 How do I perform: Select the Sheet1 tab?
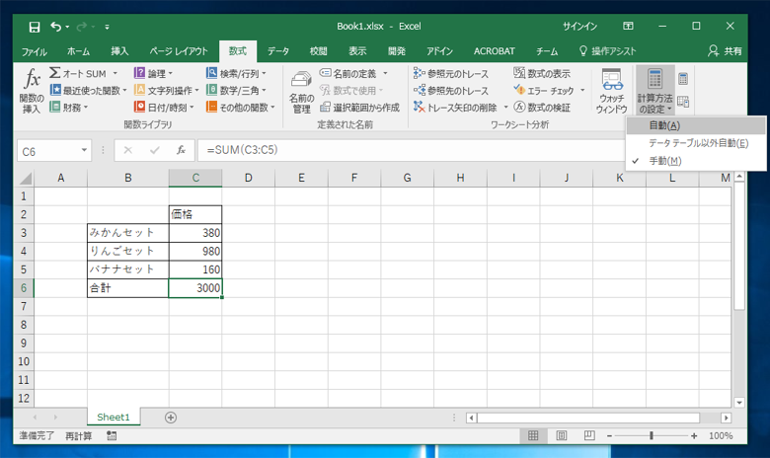coord(114,418)
